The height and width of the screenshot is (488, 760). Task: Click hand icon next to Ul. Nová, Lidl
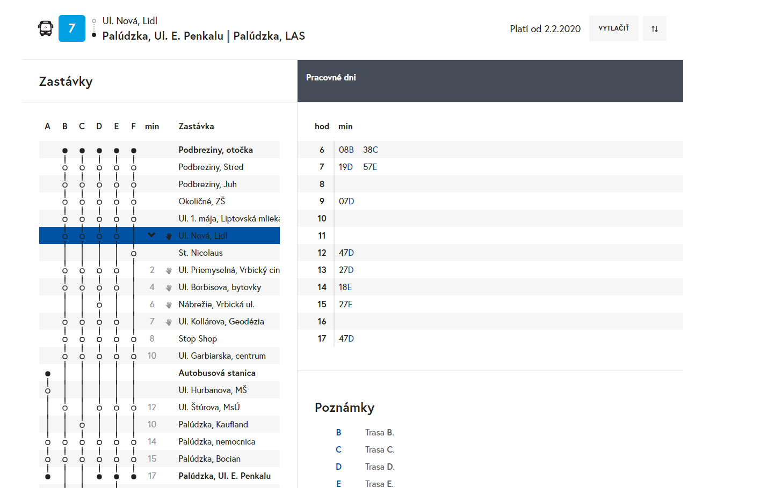click(x=169, y=236)
